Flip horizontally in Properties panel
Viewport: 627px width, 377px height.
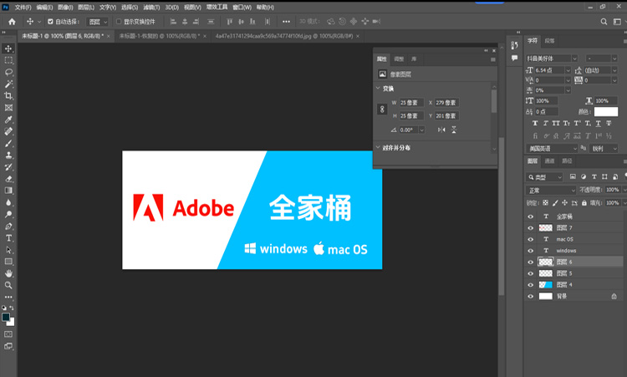tap(441, 130)
